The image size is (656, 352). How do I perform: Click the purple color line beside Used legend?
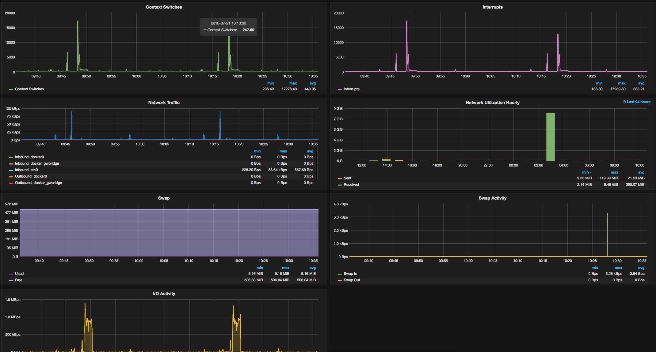click(x=11, y=274)
